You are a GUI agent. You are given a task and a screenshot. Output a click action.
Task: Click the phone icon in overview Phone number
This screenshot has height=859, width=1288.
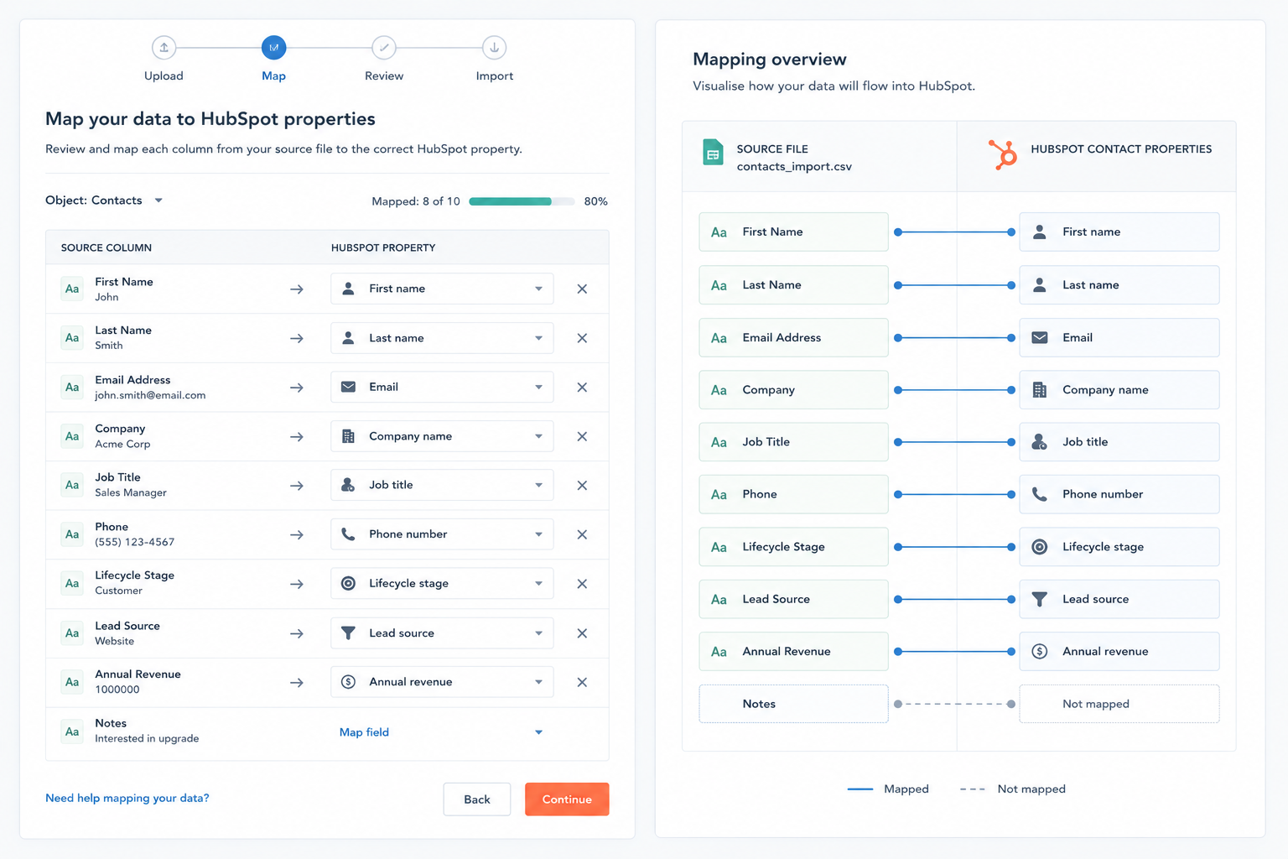click(1040, 494)
